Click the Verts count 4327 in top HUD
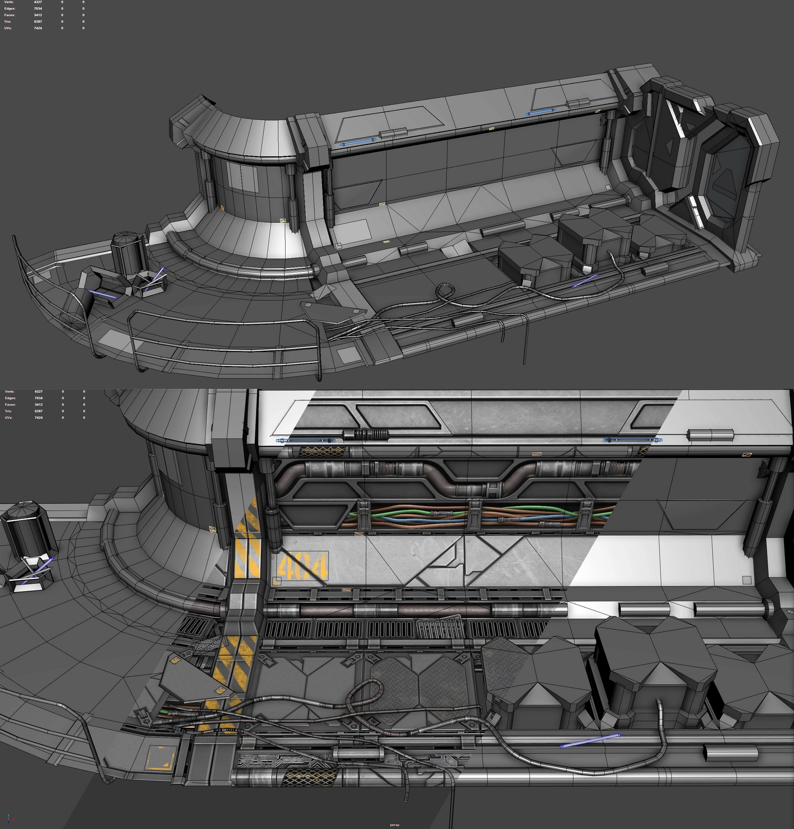The height and width of the screenshot is (829, 794). click(38, 2)
